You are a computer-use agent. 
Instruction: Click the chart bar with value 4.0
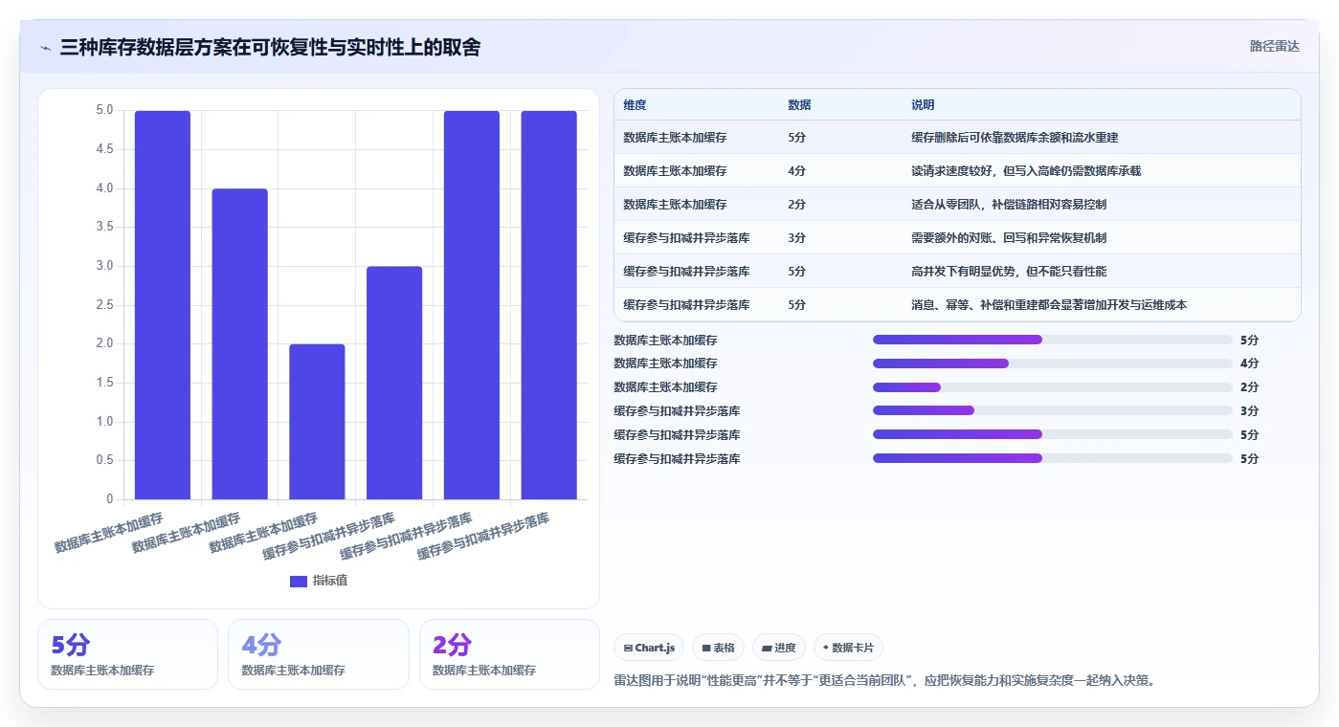[x=239, y=344]
